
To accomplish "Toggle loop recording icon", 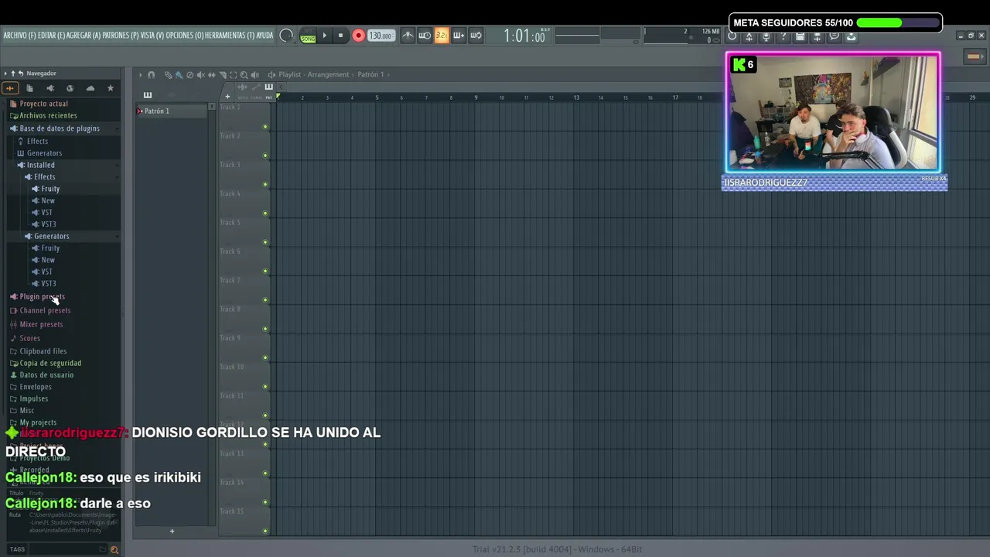I will (x=476, y=36).
